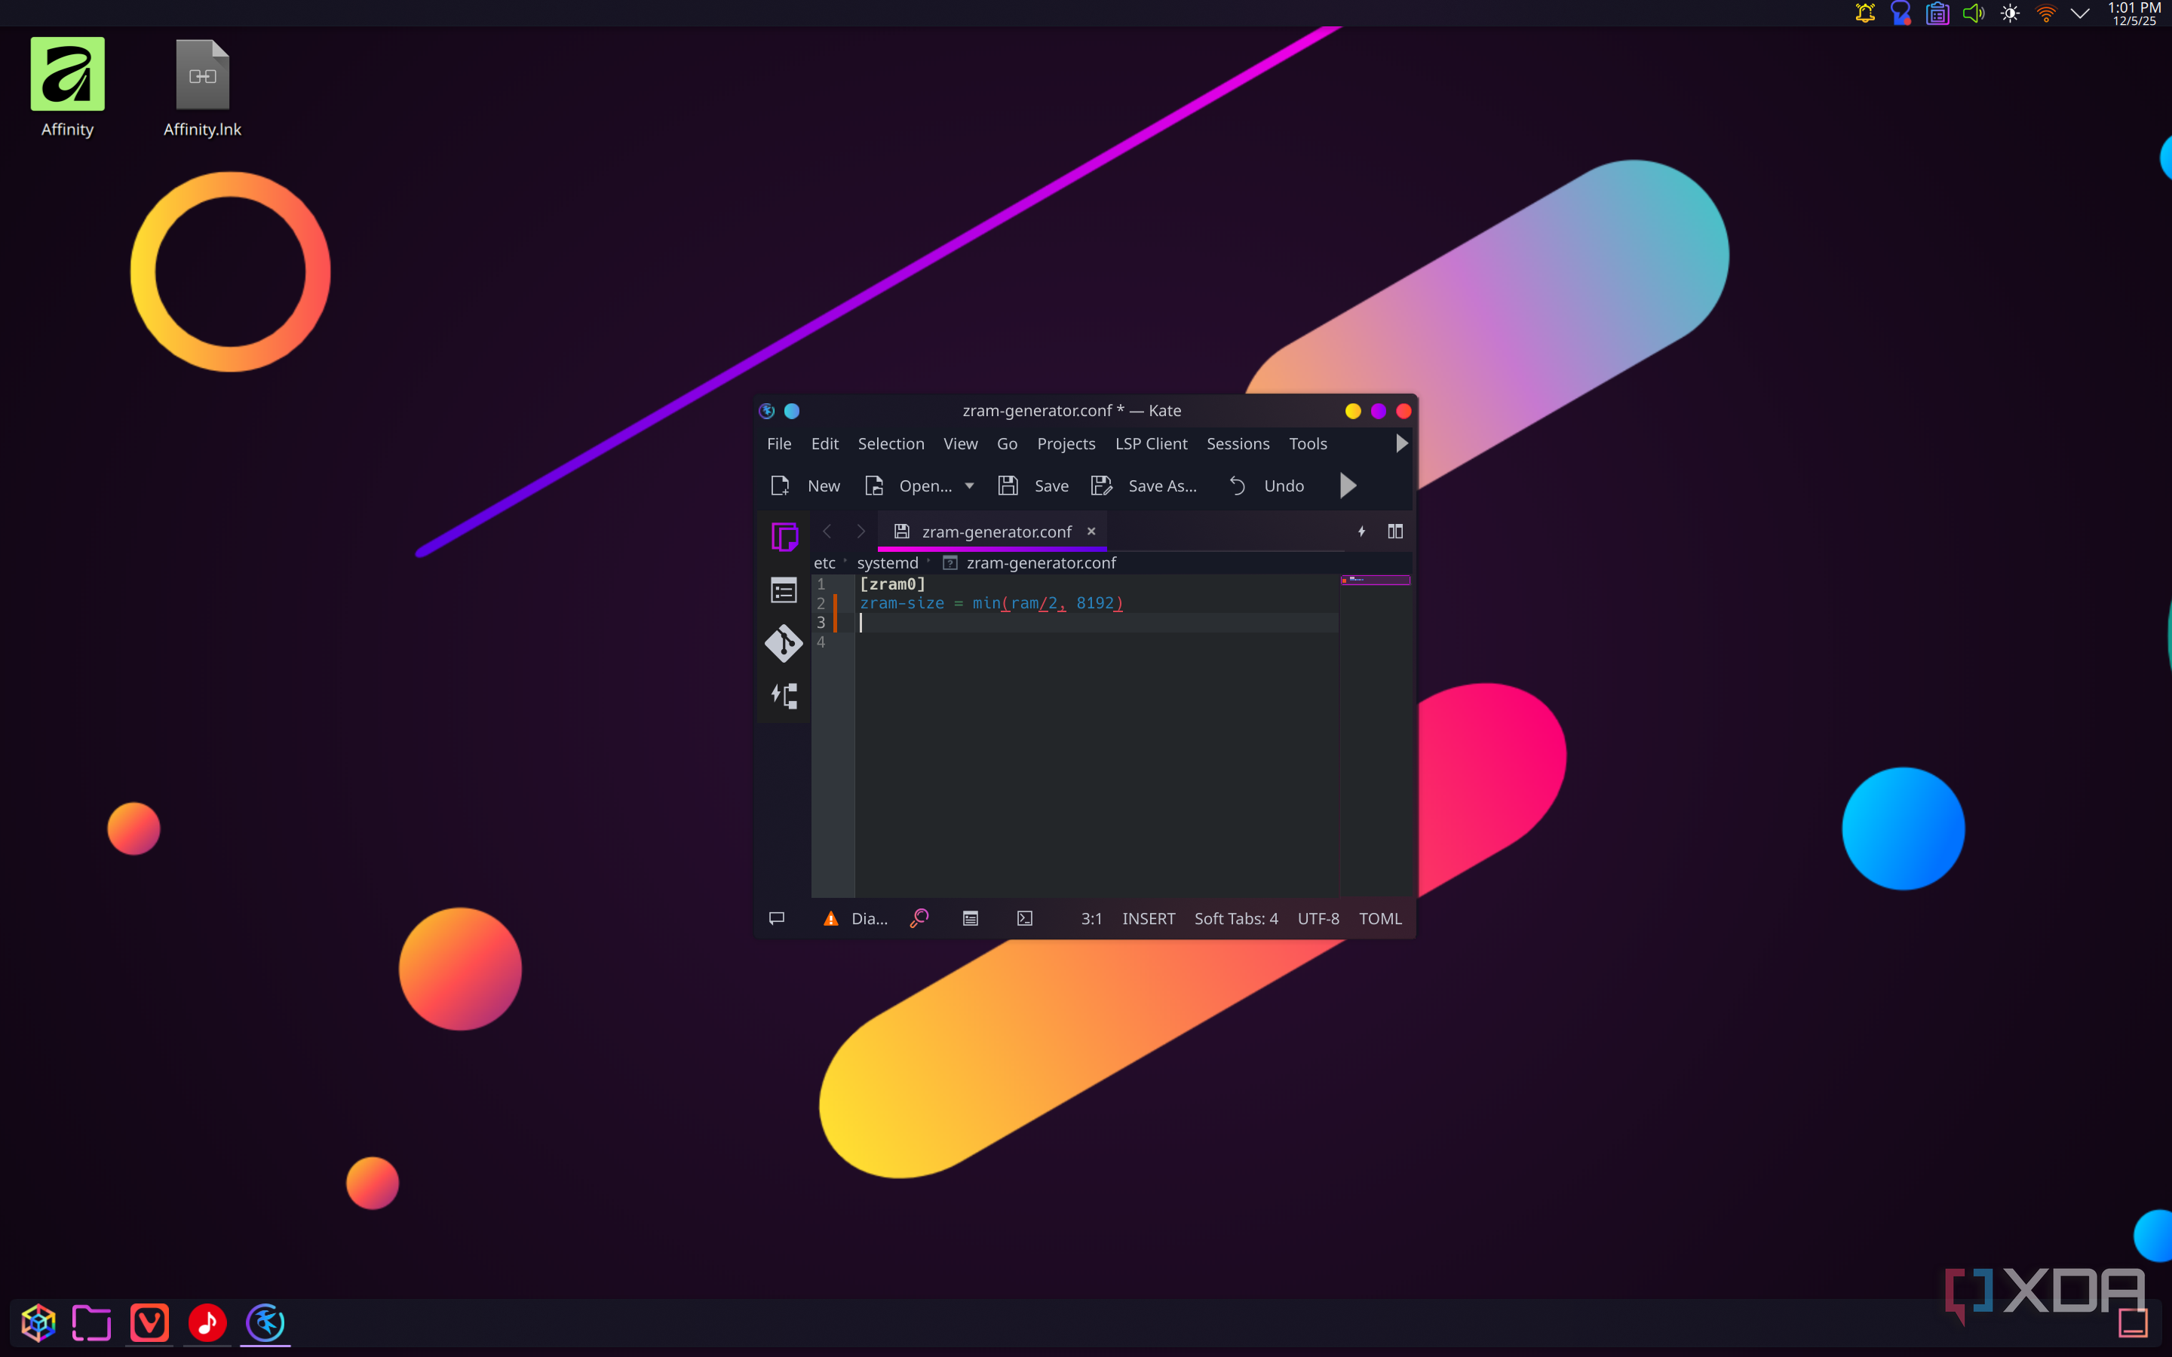Open the file list sidebar panel

coord(784,590)
